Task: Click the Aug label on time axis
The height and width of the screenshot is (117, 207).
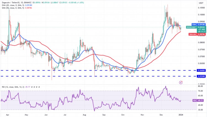Action: [84, 115]
